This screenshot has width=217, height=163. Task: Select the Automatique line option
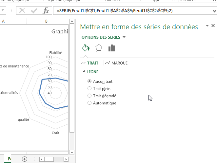point(89,103)
